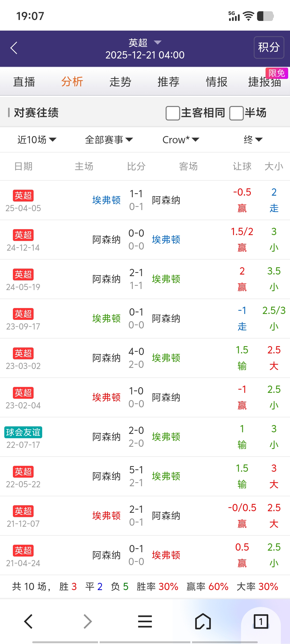Open red 埃弗顿 team link in 23-02-04 match
290x644 pixels.
(106, 397)
